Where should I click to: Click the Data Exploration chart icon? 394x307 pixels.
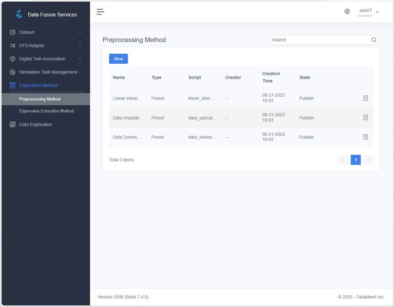13,125
